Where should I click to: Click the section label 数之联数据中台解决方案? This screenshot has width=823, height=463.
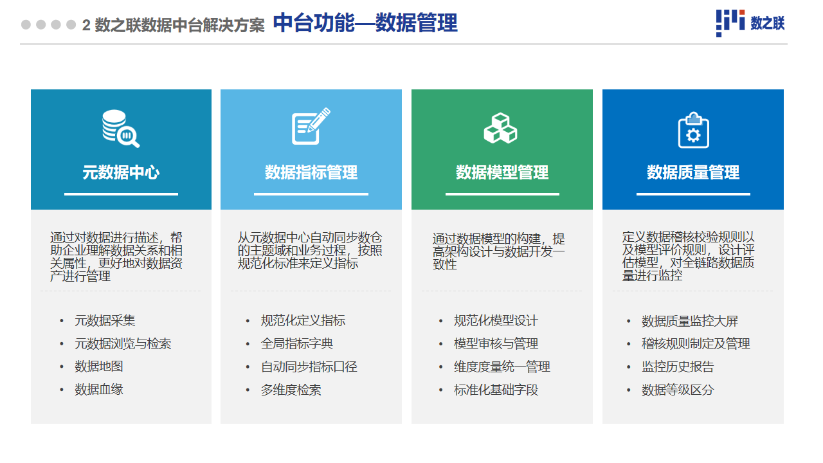coord(179,26)
